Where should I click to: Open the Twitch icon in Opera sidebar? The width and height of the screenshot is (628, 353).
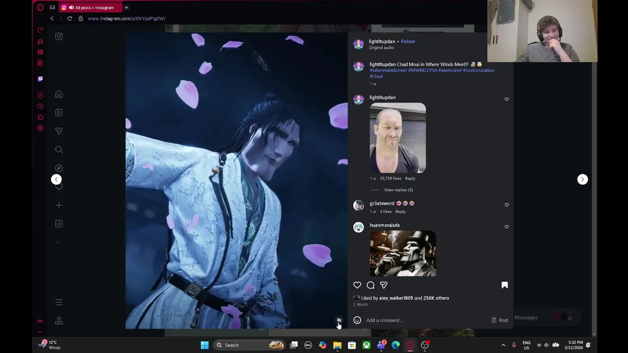[40, 78]
